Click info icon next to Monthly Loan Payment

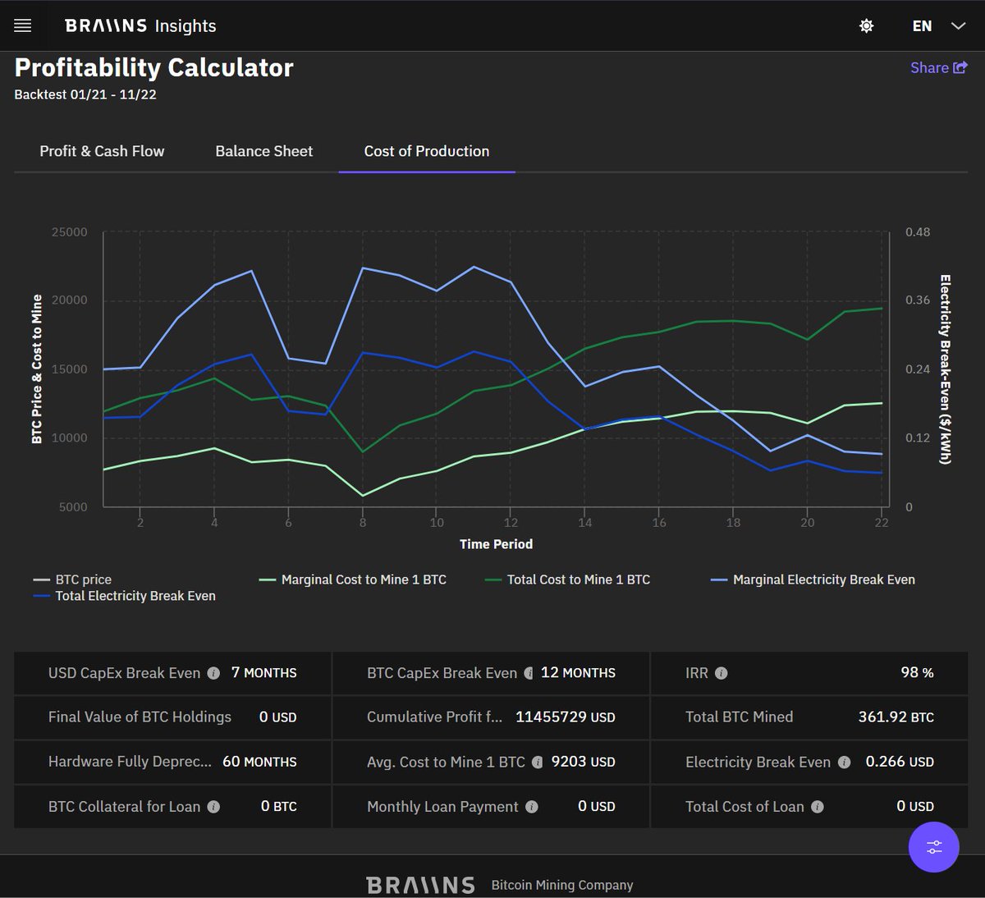532,807
